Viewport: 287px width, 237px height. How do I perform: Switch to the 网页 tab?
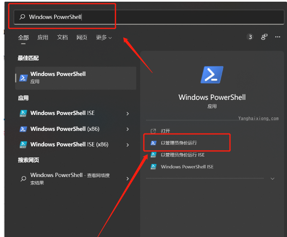(82, 37)
